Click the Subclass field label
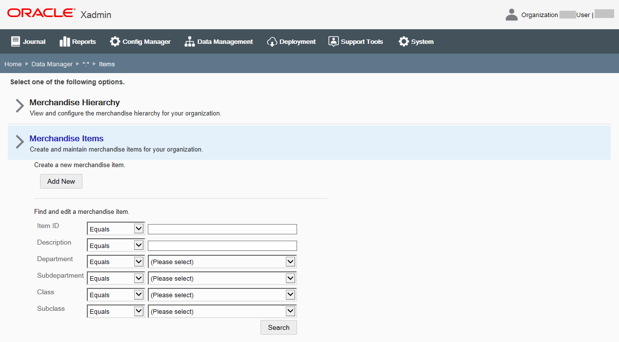The image size is (619, 342). 51,308
